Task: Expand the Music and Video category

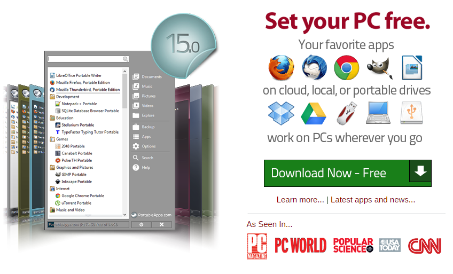Action: [67, 210]
